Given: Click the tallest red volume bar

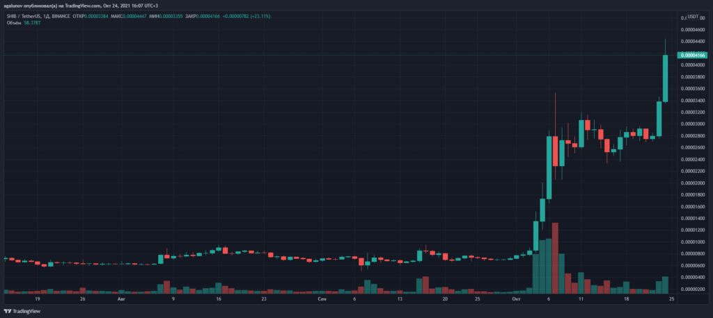Looking at the screenshot, I should [x=555, y=258].
